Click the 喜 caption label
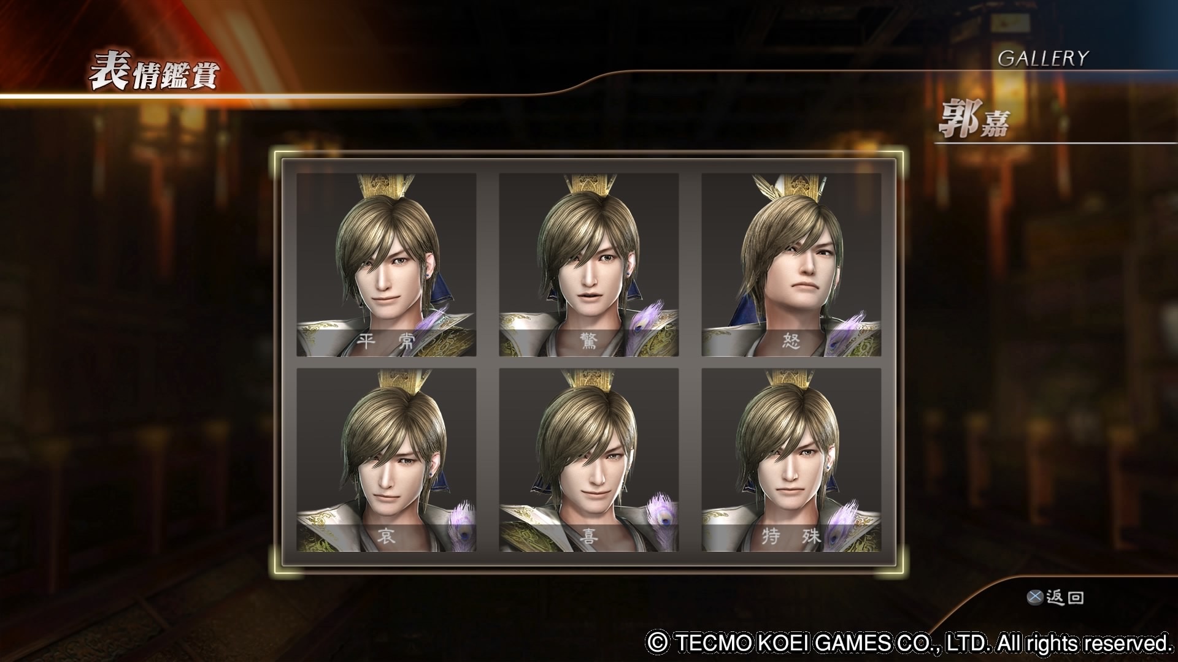 point(588,537)
